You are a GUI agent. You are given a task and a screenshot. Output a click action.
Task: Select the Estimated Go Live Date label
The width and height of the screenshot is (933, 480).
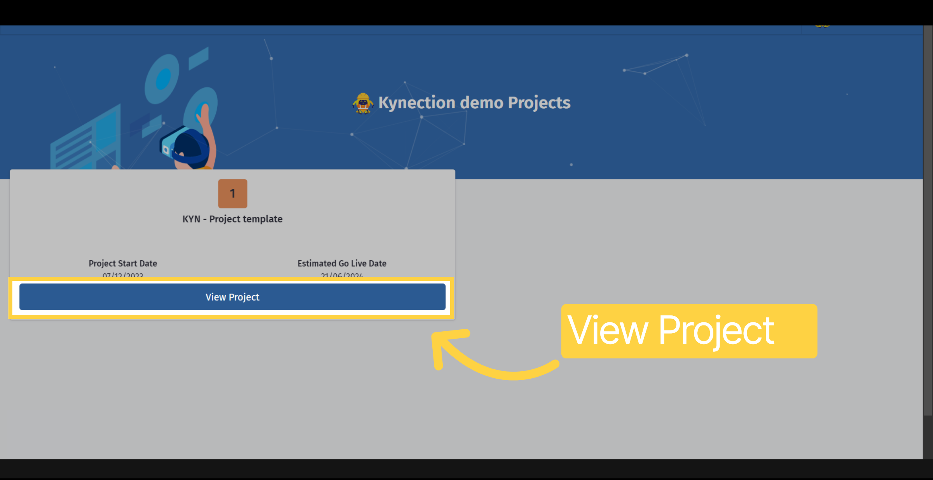click(342, 263)
